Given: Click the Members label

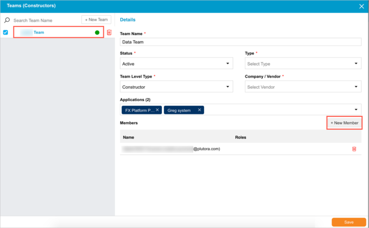Looking at the screenshot, I should [x=129, y=123].
